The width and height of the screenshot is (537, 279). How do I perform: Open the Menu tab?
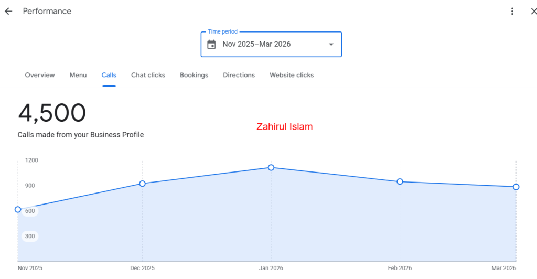pyautogui.click(x=78, y=75)
